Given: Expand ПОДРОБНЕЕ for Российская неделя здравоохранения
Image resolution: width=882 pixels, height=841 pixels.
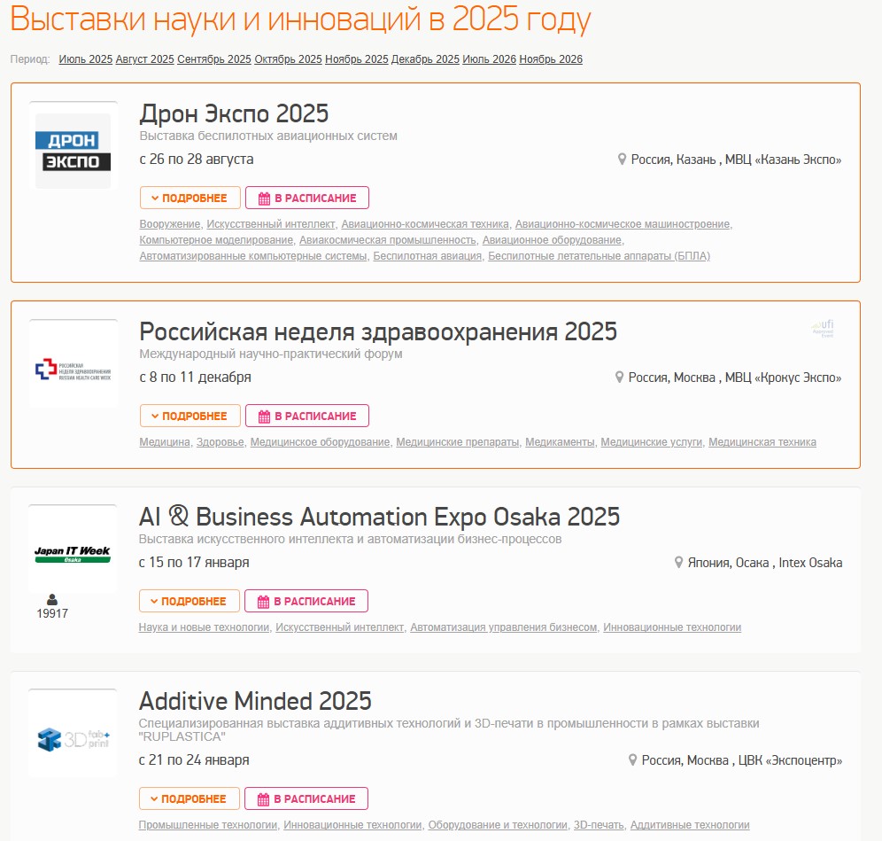Looking at the screenshot, I should coord(190,415).
